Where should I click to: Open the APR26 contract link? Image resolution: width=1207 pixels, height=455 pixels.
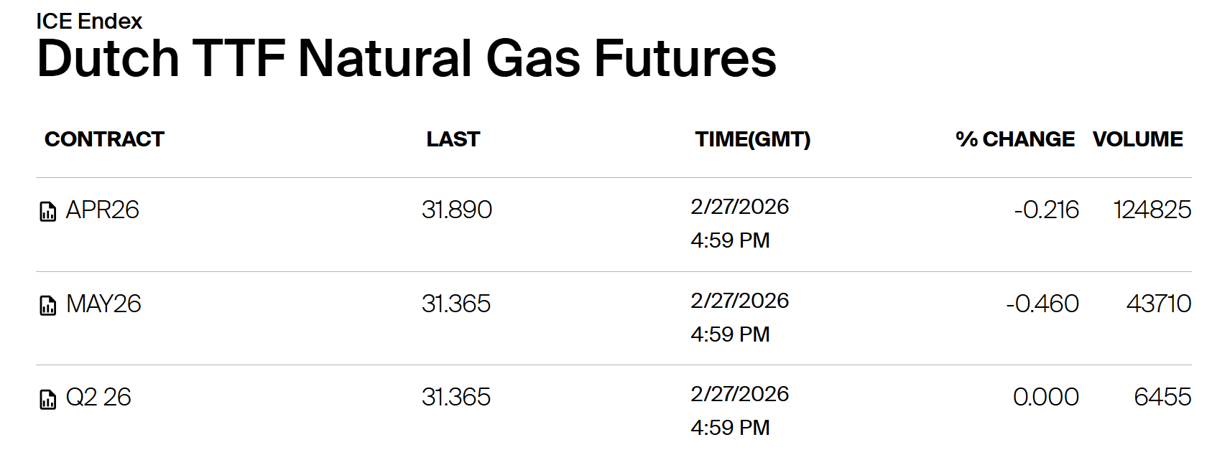pyautogui.click(x=102, y=210)
